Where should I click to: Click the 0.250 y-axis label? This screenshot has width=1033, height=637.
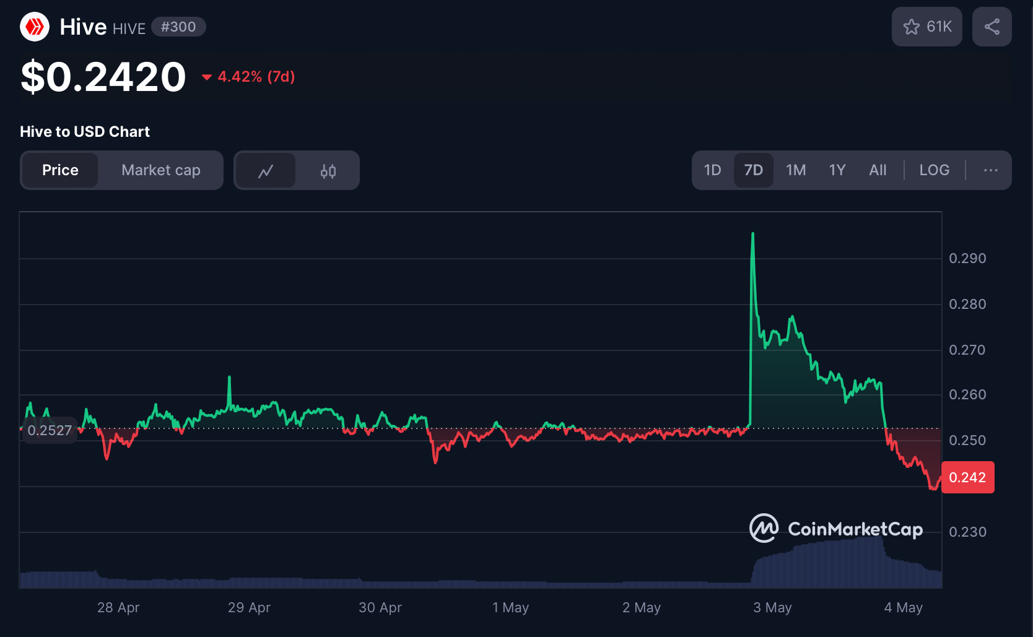pyautogui.click(x=967, y=440)
